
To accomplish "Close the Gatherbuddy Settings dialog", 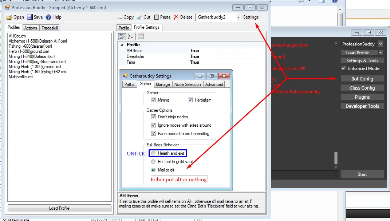I will pyautogui.click(x=224, y=76).
